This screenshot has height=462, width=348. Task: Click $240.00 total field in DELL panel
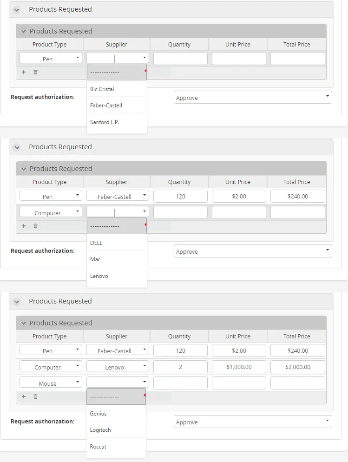pyautogui.click(x=298, y=196)
